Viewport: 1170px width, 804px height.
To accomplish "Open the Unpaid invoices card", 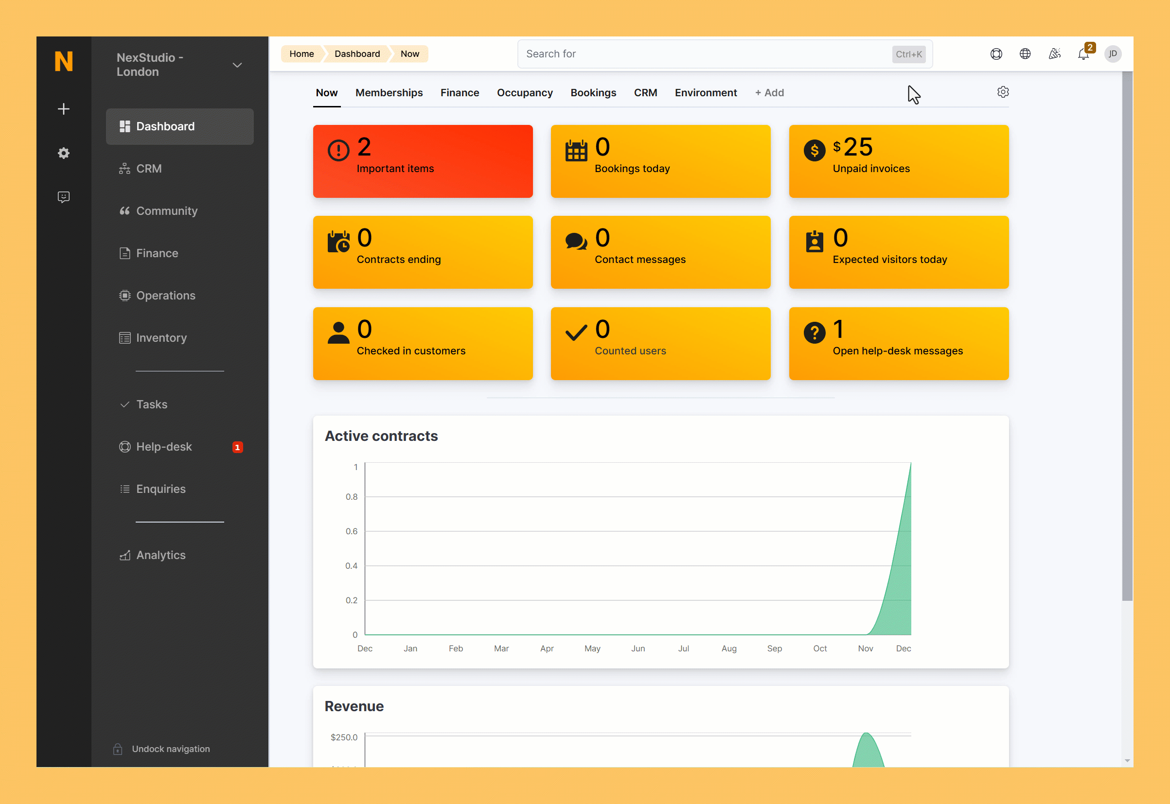I will [x=899, y=161].
